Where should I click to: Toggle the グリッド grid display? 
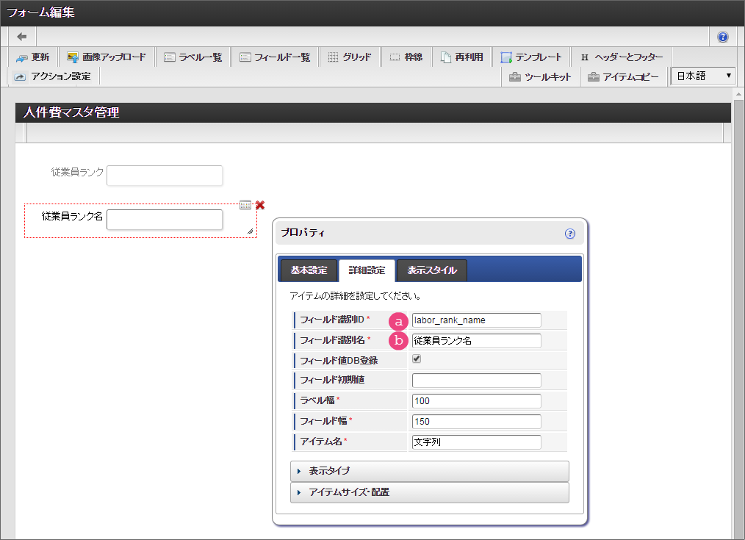(x=349, y=57)
